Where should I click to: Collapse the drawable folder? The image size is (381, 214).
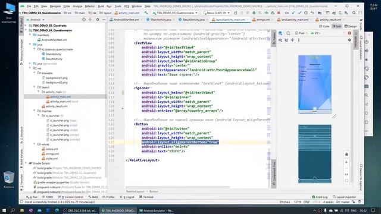tap(35, 73)
